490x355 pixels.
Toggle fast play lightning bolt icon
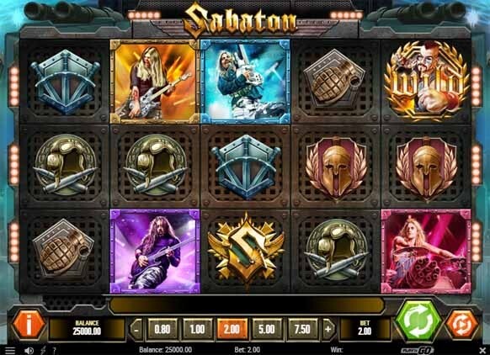click(43, 350)
